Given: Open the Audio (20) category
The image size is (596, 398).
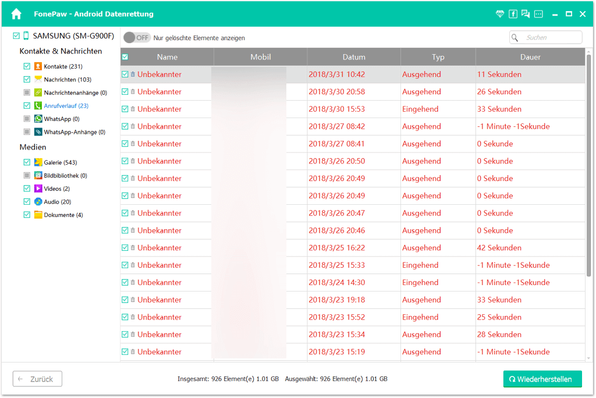Looking at the screenshot, I should [58, 201].
